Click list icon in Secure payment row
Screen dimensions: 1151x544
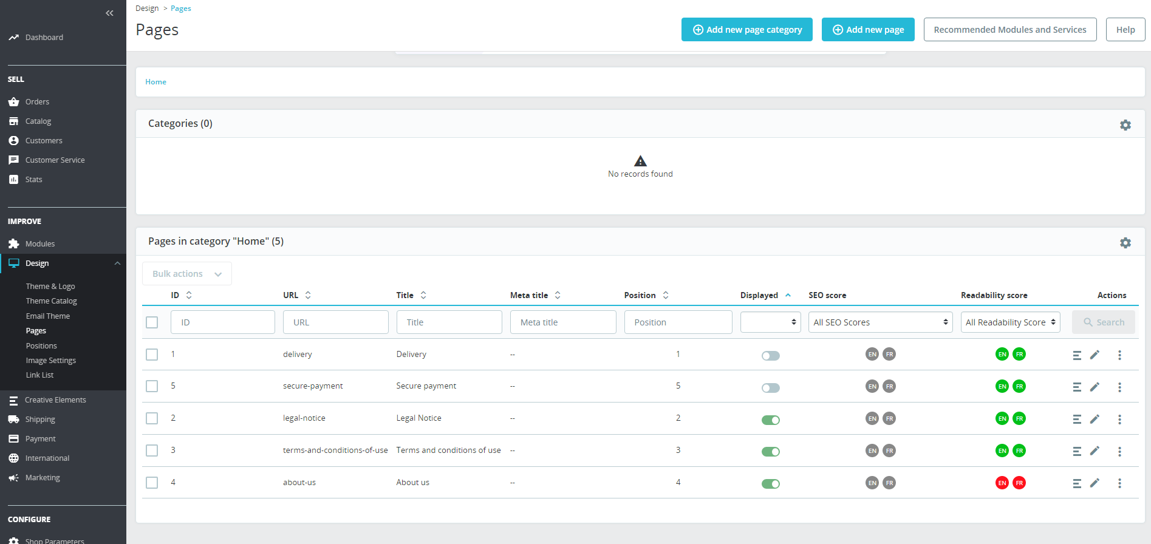1077,387
